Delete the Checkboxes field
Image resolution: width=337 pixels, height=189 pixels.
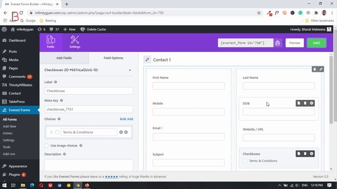(x=305, y=154)
